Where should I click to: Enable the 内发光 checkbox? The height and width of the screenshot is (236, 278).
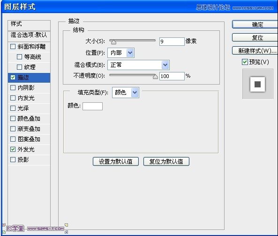point(13,98)
